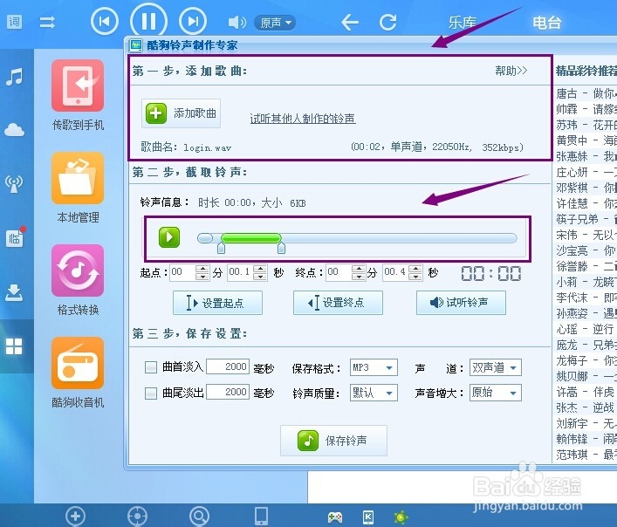Open the 原声 sound effect dropdown

click(x=275, y=23)
